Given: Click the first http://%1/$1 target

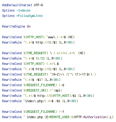Looking at the screenshot, I should point(46,42).
